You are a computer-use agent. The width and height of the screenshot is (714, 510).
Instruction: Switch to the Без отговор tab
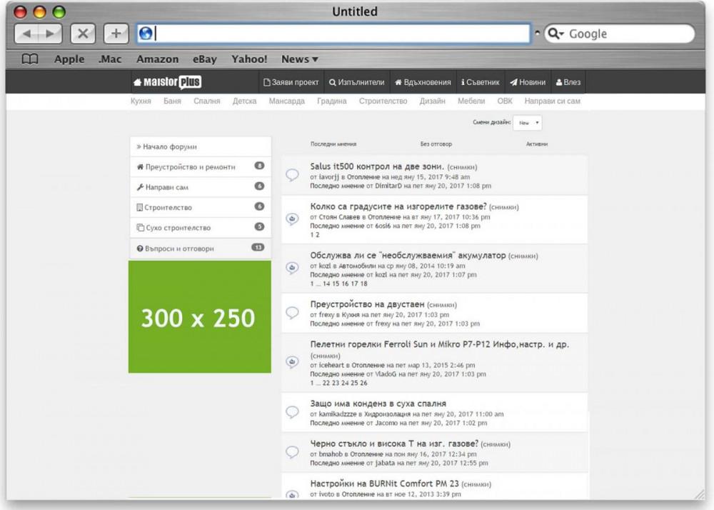click(x=436, y=144)
